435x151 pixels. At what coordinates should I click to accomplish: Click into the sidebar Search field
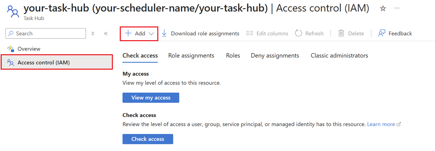click(48, 34)
